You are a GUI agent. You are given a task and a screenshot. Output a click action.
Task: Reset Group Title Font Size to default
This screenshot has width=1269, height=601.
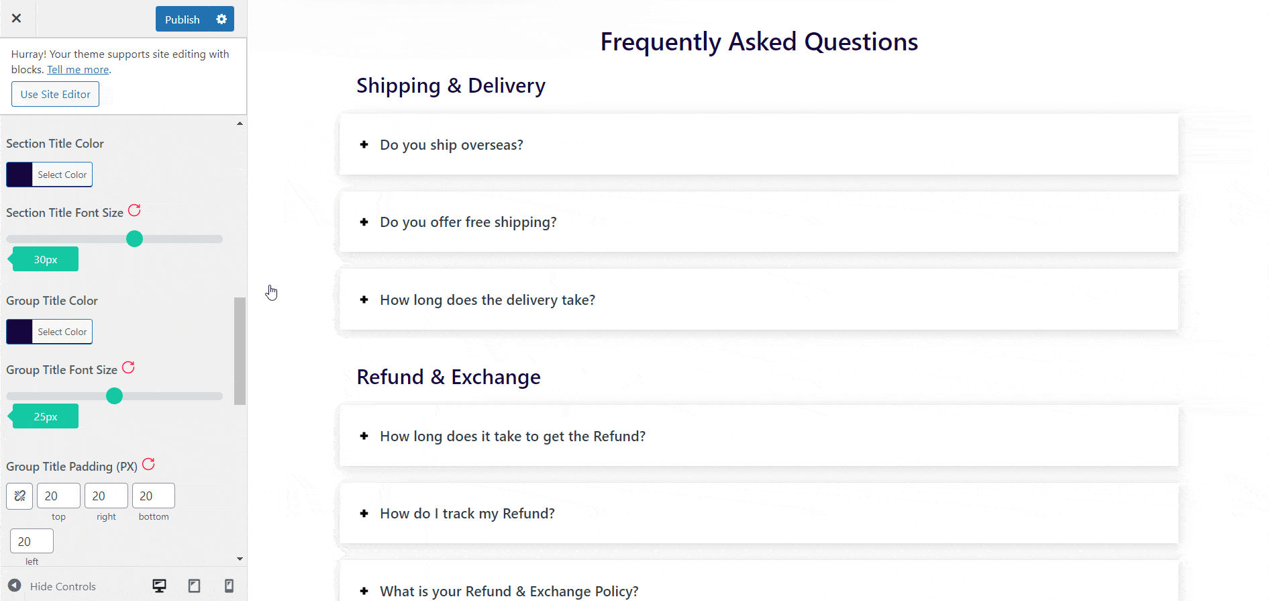pyautogui.click(x=128, y=367)
